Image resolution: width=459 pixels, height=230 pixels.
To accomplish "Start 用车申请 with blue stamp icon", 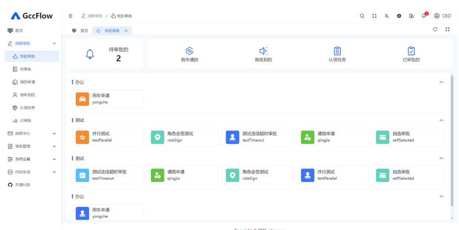I will click(x=108, y=212).
